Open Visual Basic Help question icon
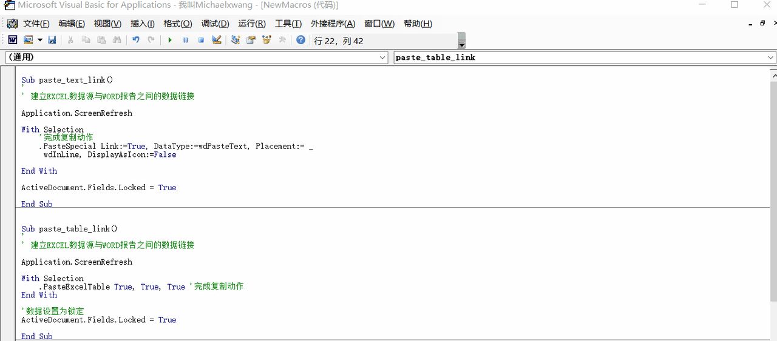The width and height of the screenshot is (777, 341). 300,40
